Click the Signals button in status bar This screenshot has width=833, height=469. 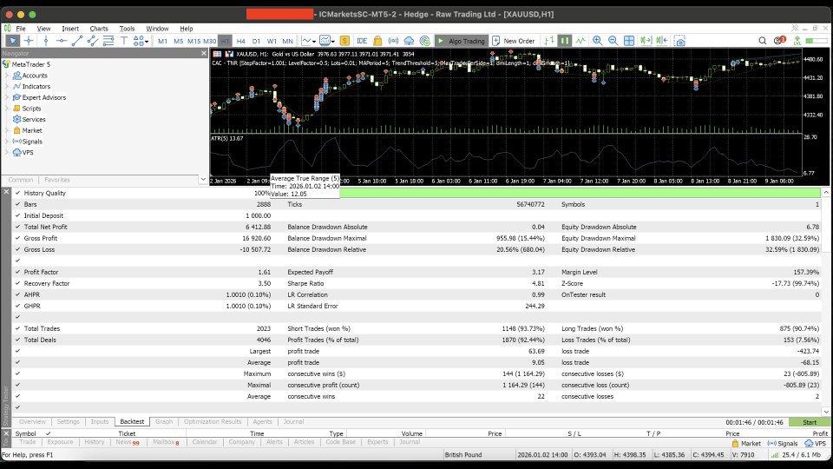click(783, 444)
